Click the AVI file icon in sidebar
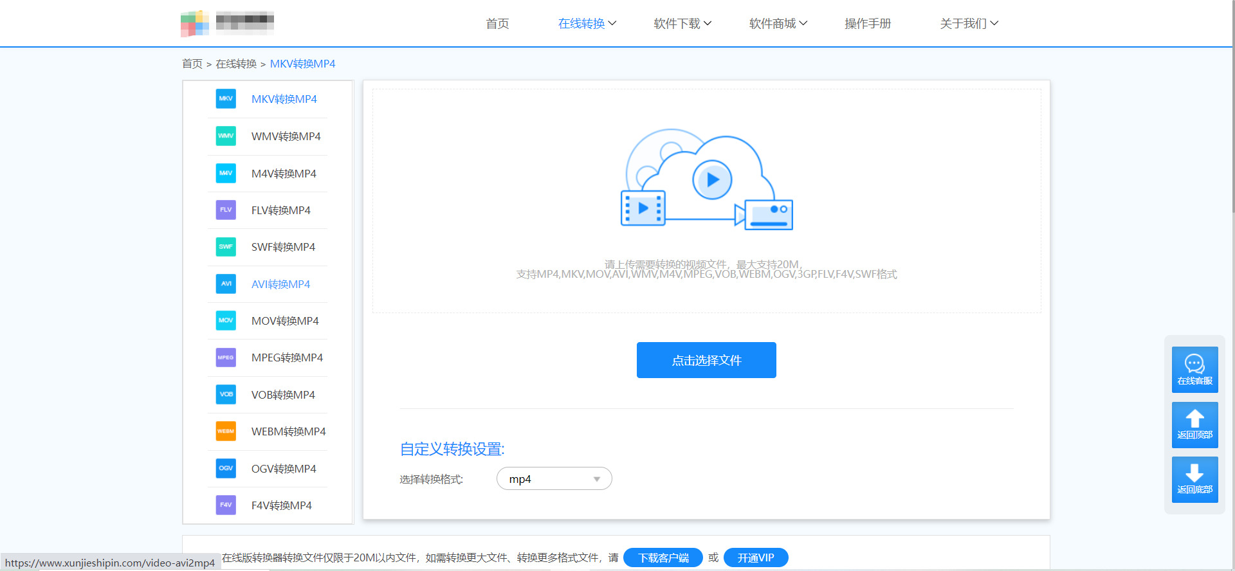Image resolution: width=1235 pixels, height=571 pixels. click(x=226, y=284)
